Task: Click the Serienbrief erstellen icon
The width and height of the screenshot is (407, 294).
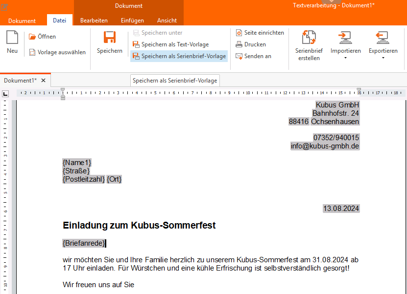Action: tap(309, 38)
